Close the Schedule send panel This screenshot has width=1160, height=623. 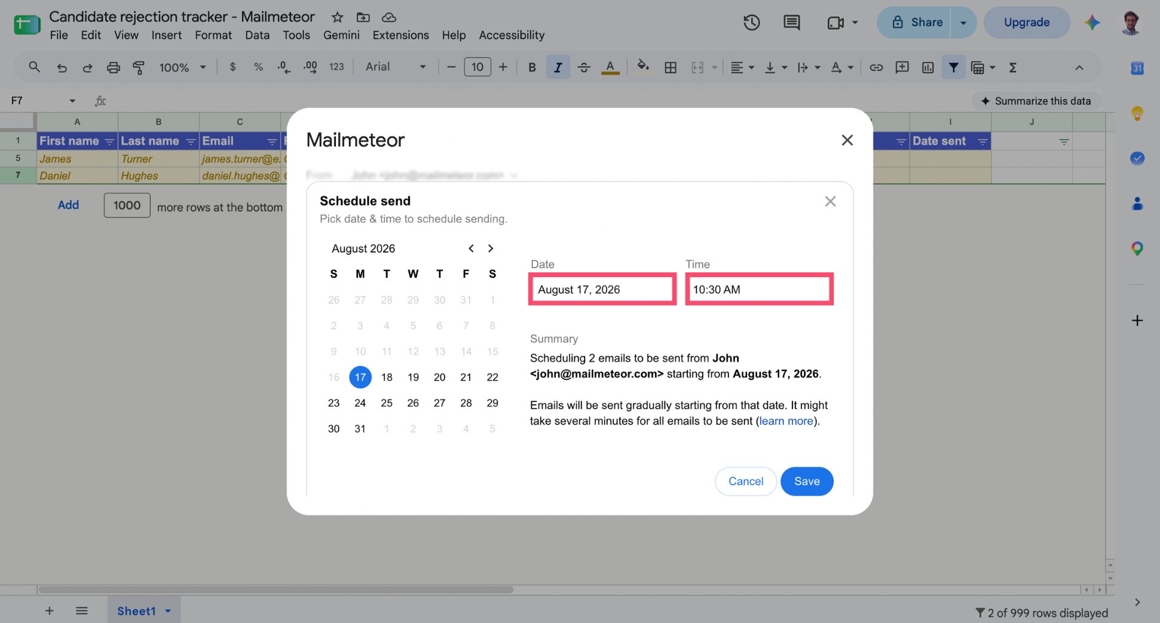pyautogui.click(x=830, y=201)
